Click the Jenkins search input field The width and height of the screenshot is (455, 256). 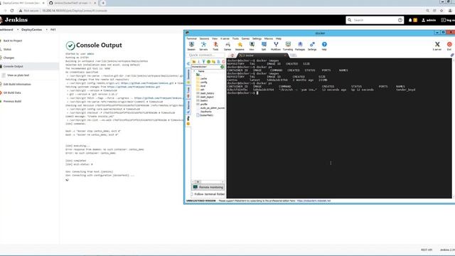[x=375, y=20]
